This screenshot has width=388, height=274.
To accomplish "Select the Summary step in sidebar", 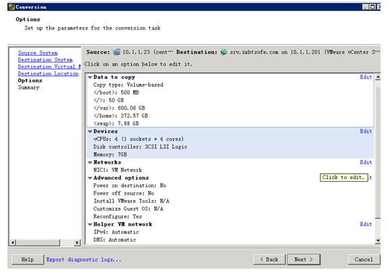I will tap(29, 88).
